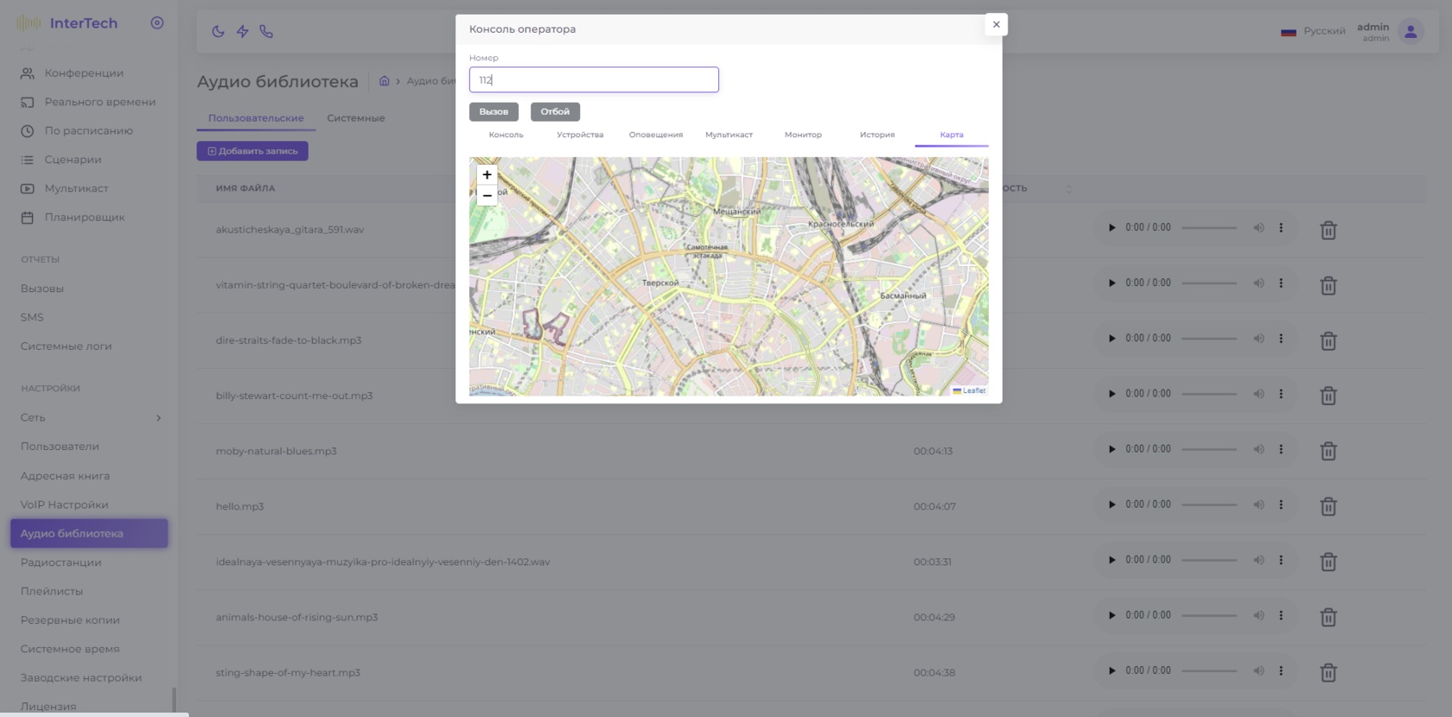Click the home breadcrumb icon
Image resolution: width=1452 pixels, height=717 pixels.
tap(385, 81)
